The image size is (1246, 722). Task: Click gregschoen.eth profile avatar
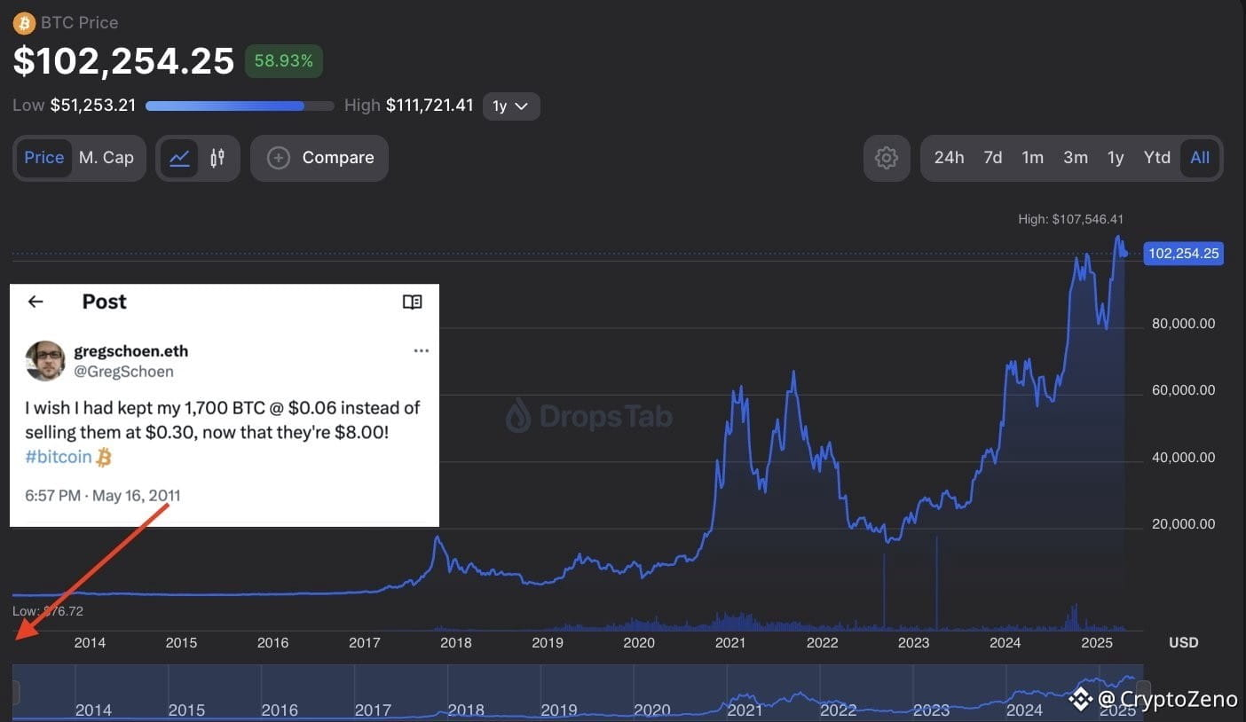pos(45,361)
